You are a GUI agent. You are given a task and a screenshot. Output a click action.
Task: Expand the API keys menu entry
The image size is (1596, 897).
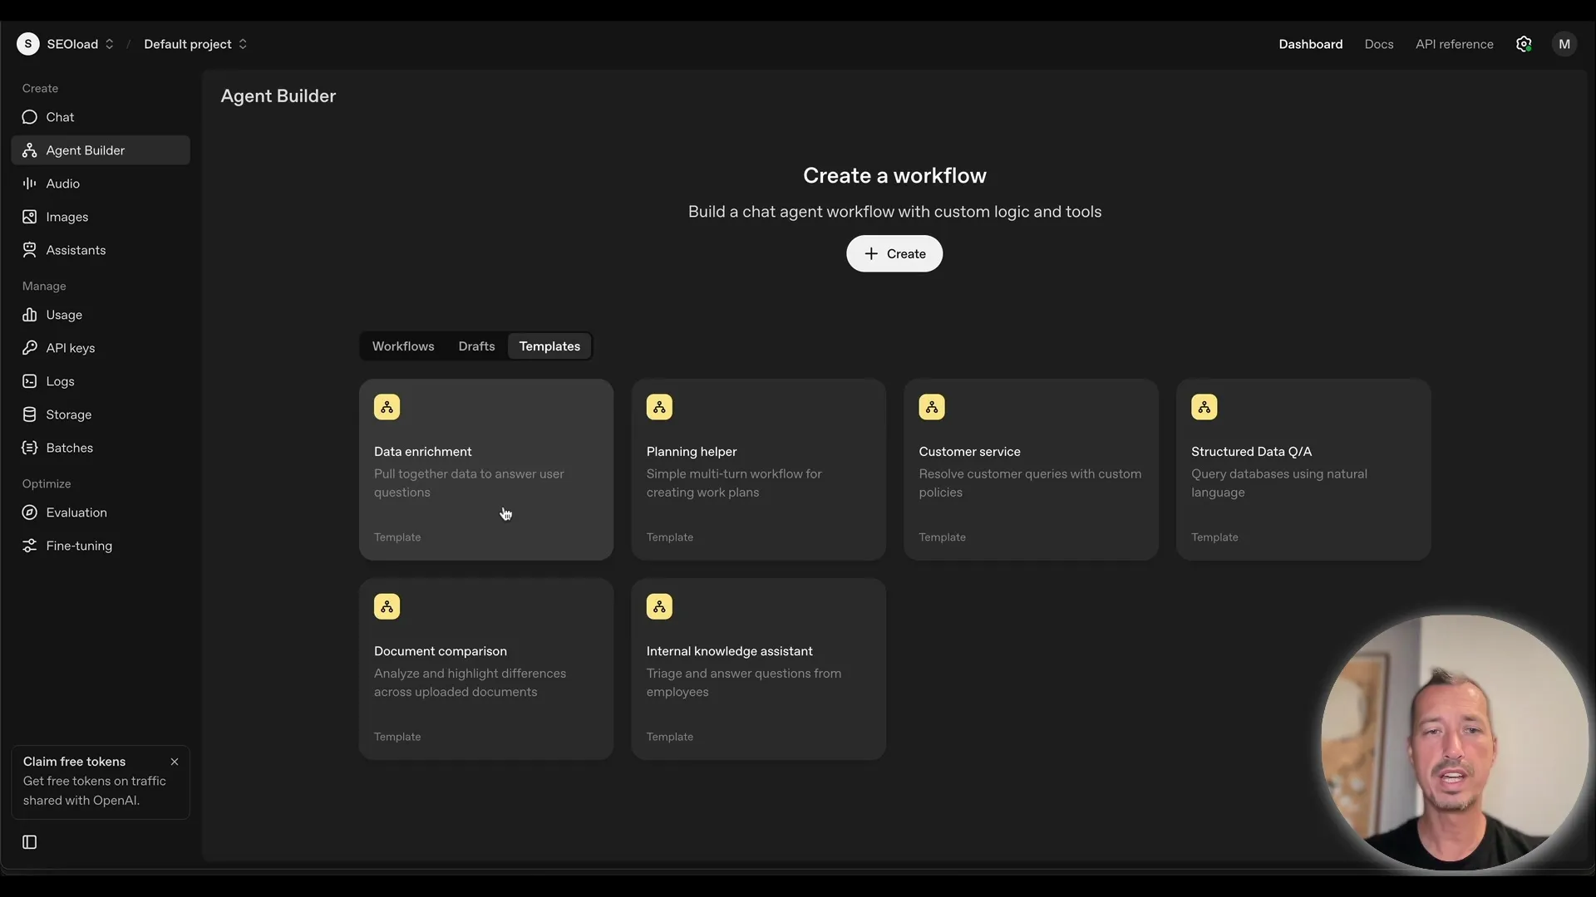point(71,348)
